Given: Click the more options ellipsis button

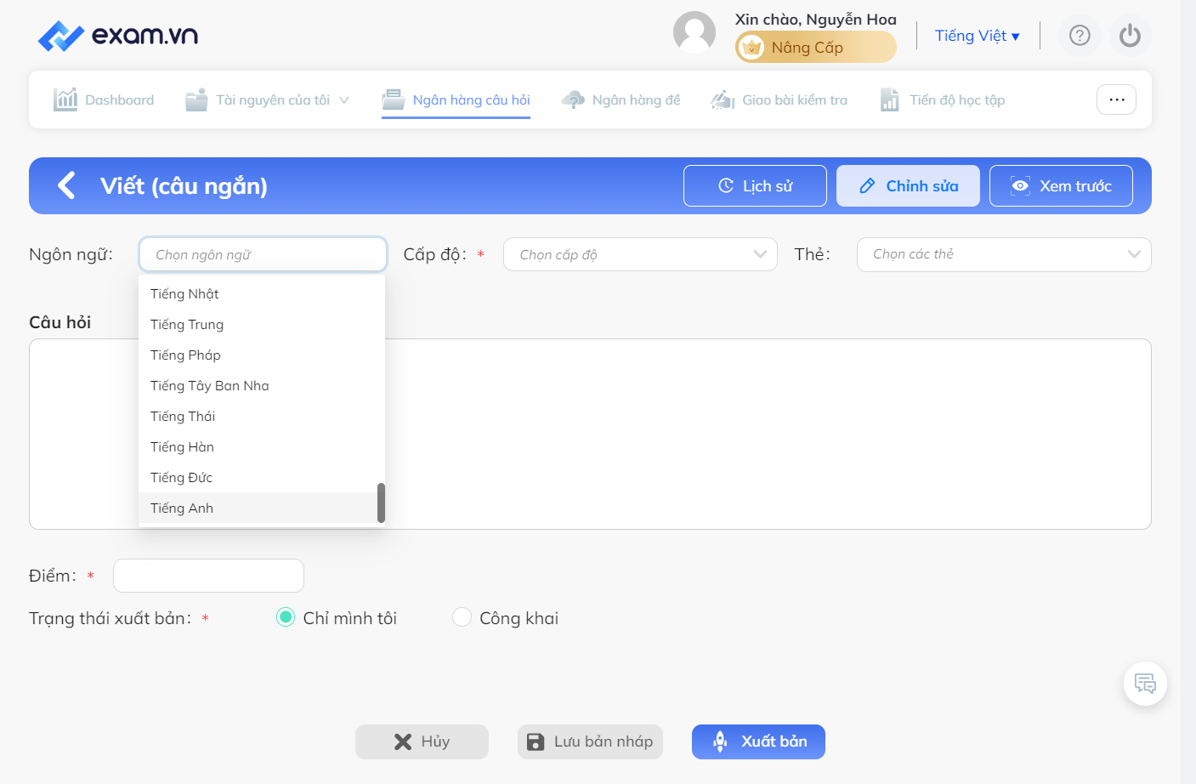Looking at the screenshot, I should click(1117, 99).
